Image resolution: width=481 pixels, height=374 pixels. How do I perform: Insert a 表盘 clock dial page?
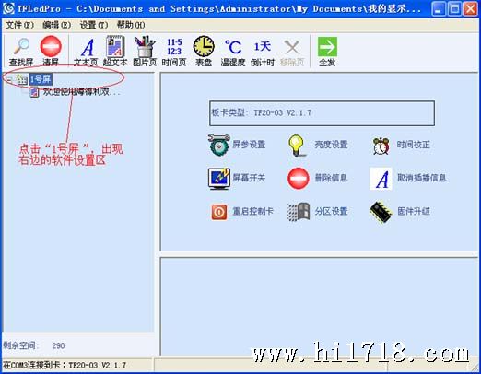204,51
